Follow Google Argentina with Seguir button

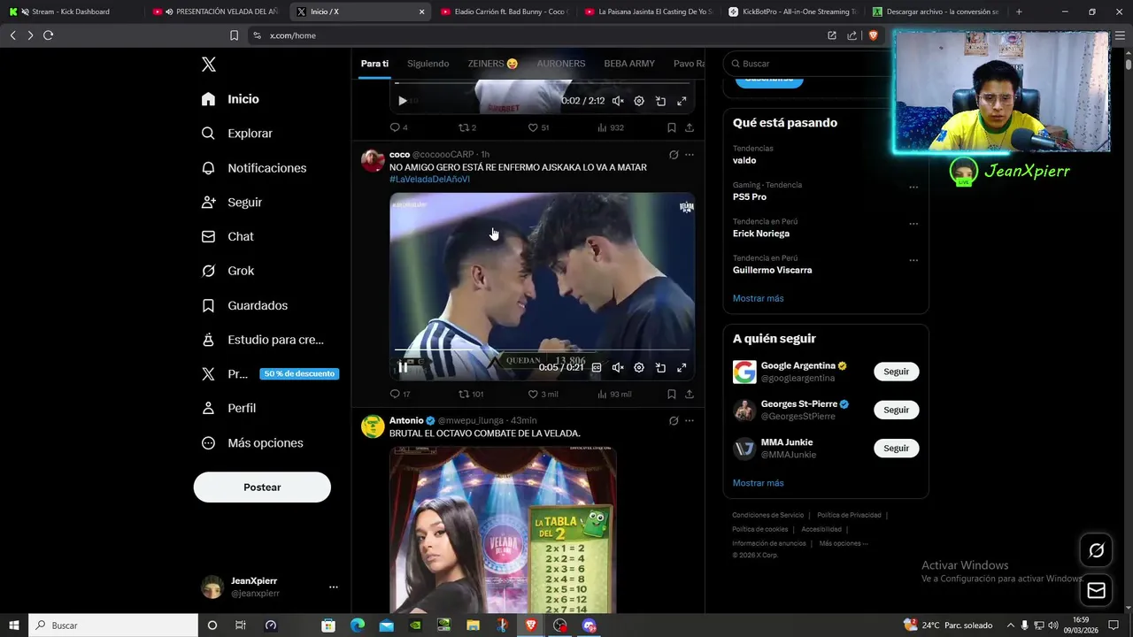(x=896, y=372)
